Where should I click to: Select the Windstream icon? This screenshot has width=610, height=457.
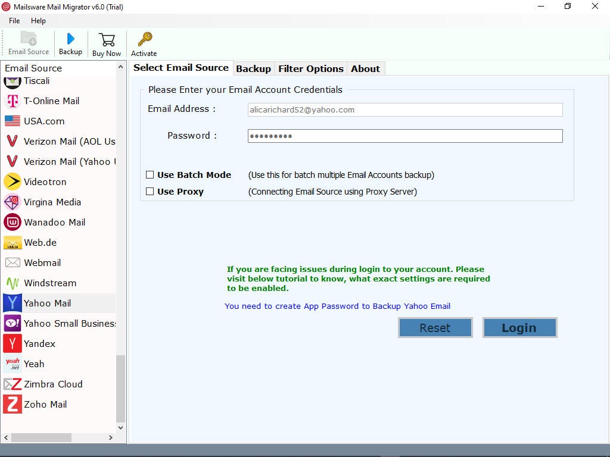[x=13, y=283]
